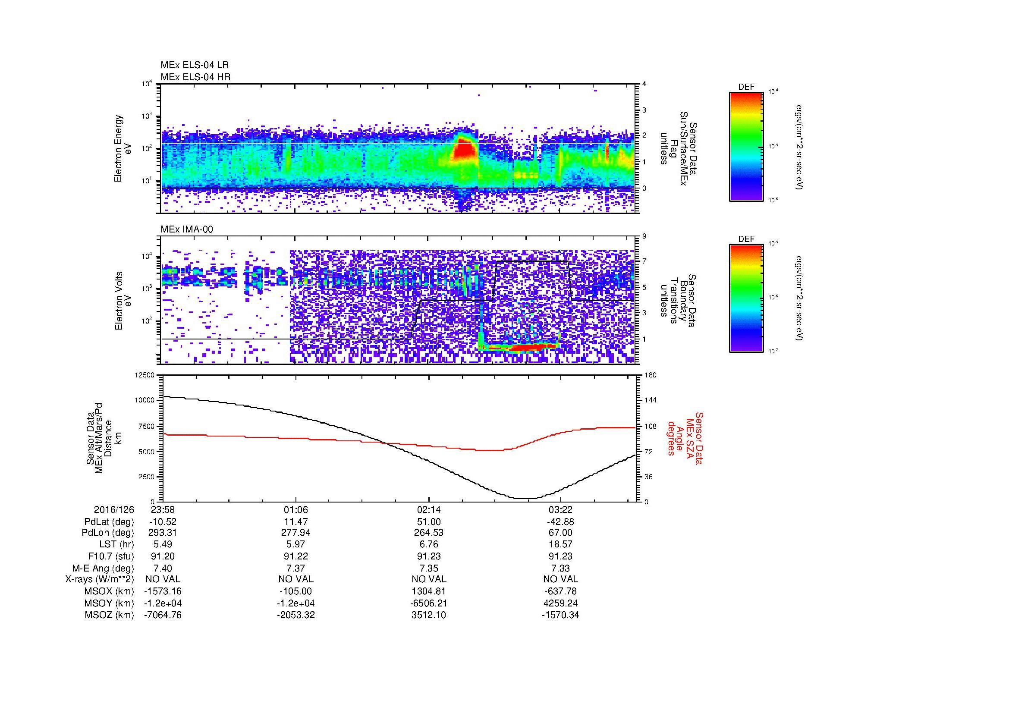Click the PdLat value 51.00
Screen dimensions: 1009x713
tap(429, 522)
